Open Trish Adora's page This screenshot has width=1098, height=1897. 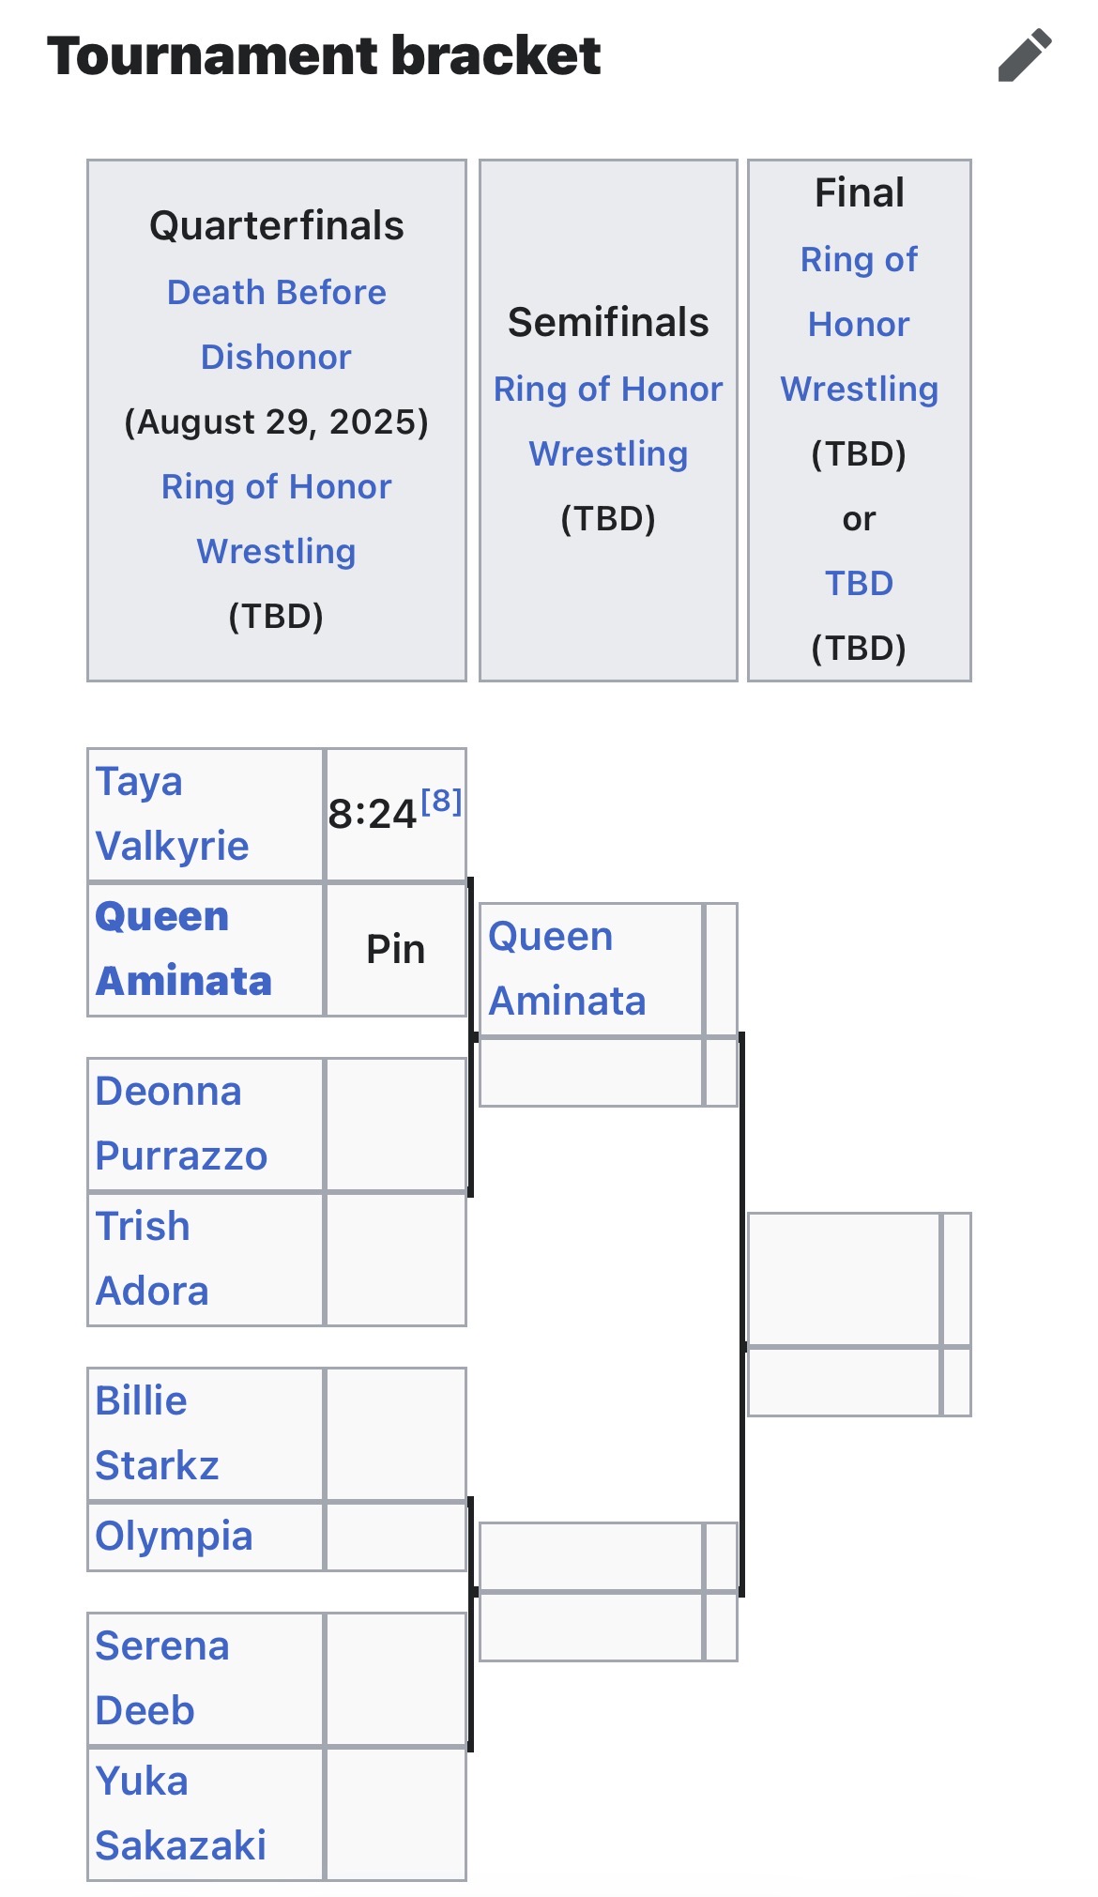coord(151,1259)
